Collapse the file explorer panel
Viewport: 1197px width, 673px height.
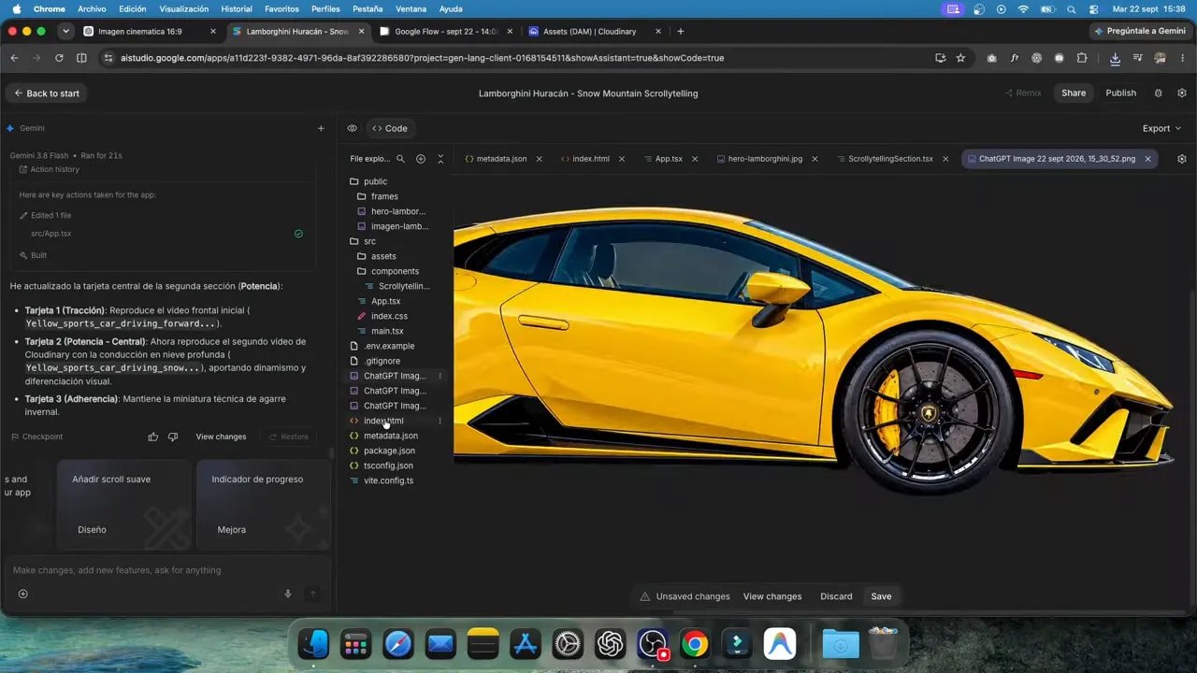click(440, 159)
